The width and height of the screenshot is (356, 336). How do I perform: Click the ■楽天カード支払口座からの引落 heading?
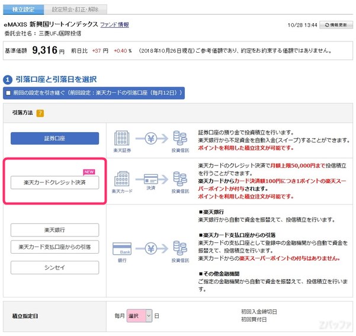pos(237,235)
